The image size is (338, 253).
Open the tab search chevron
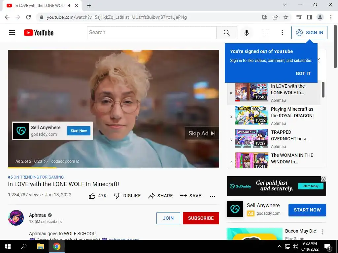tap(285, 5)
